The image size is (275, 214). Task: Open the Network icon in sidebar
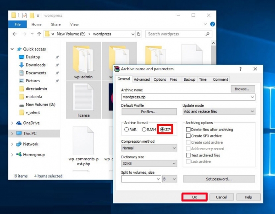(x=19, y=144)
